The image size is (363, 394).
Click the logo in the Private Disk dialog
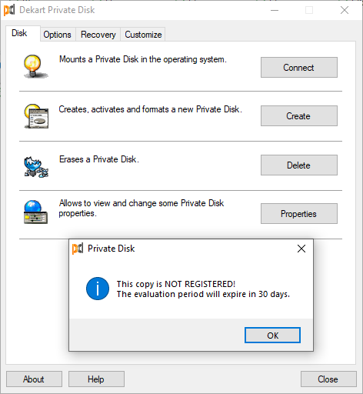coord(78,249)
